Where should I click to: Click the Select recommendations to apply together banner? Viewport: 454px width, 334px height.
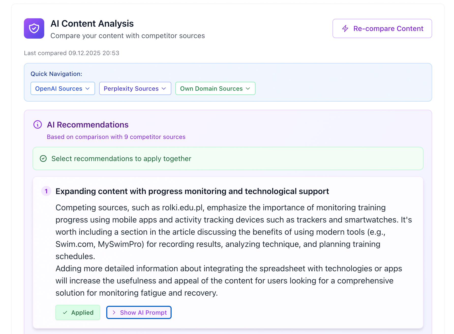[x=228, y=159]
